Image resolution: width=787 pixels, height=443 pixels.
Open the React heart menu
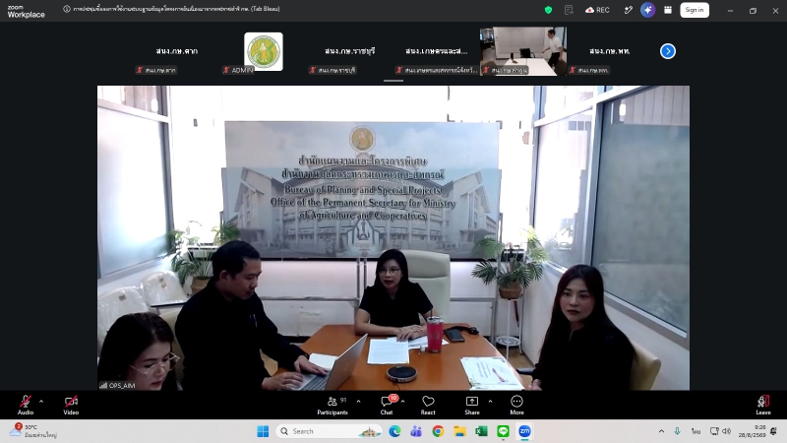click(428, 405)
